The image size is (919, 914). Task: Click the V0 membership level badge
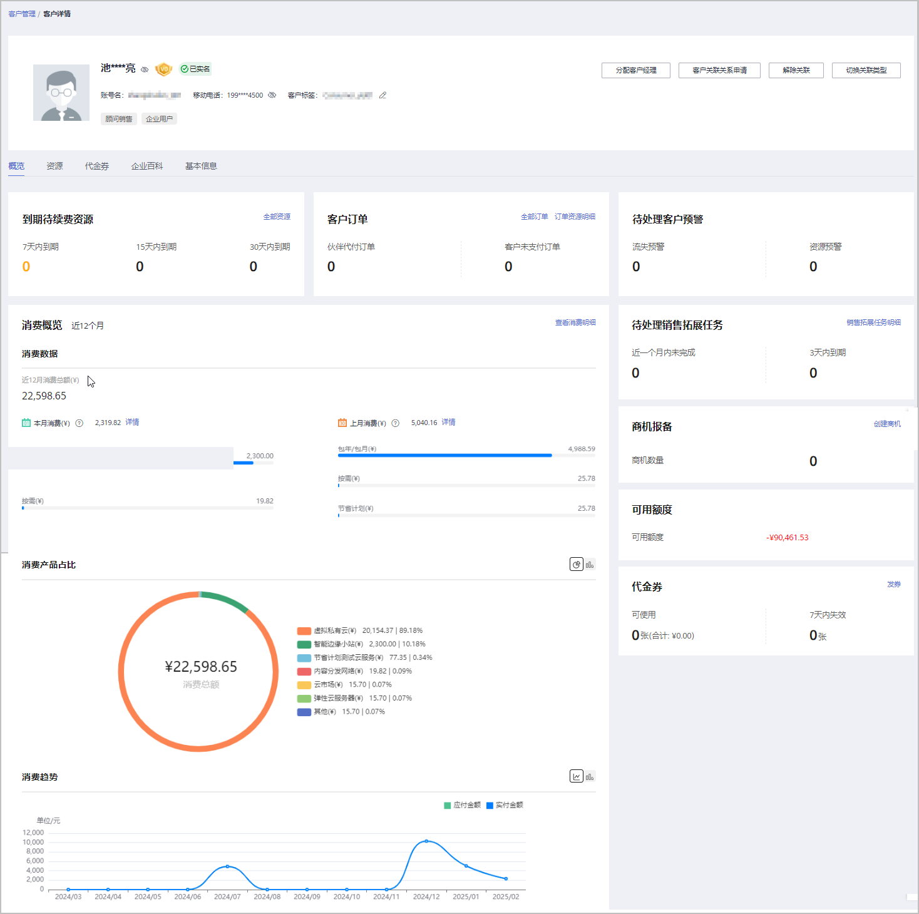[x=163, y=69]
